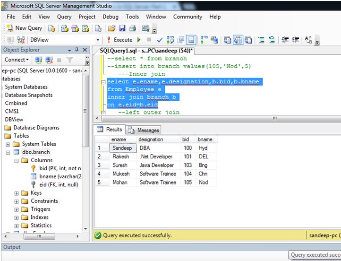Click the Print icon in toolbar
The width and height of the screenshot is (341, 261).
pos(132,28)
